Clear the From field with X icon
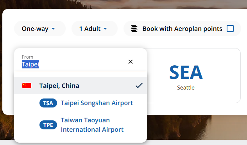This screenshot has height=145, width=247. (131, 62)
